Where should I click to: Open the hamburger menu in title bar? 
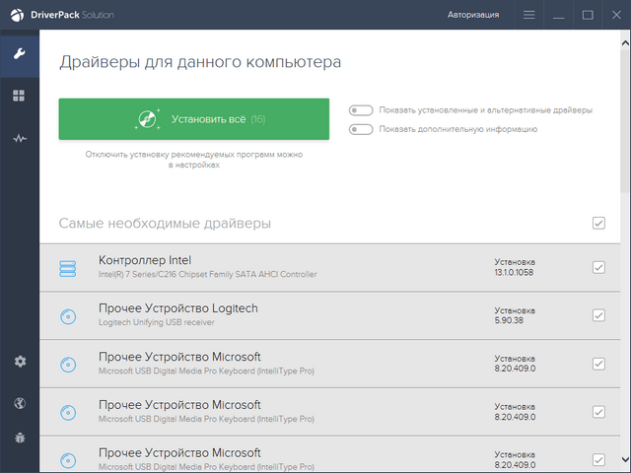[529, 15]
